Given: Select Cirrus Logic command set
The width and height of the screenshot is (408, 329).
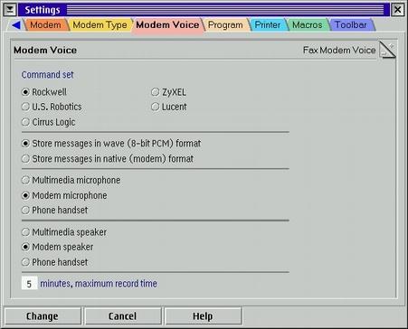Looking at the screenshot, I should tap(48, 122).
